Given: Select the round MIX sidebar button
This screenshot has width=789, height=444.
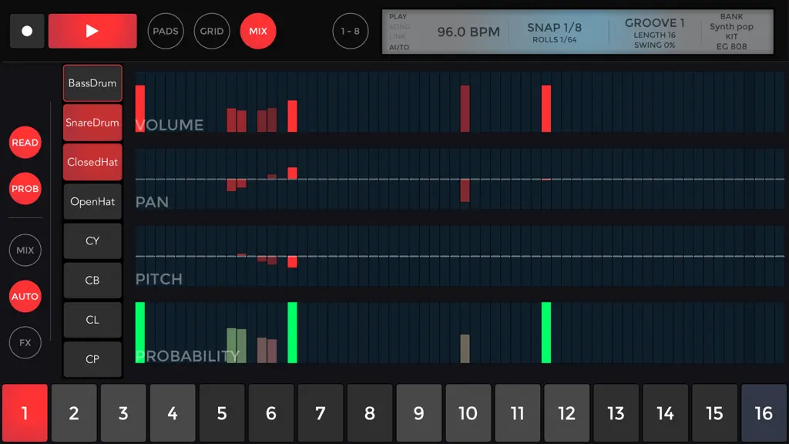Looking at the screenshot, I should coord(25,251).
